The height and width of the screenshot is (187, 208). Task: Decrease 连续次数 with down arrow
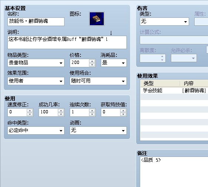[x=92, y=114]
